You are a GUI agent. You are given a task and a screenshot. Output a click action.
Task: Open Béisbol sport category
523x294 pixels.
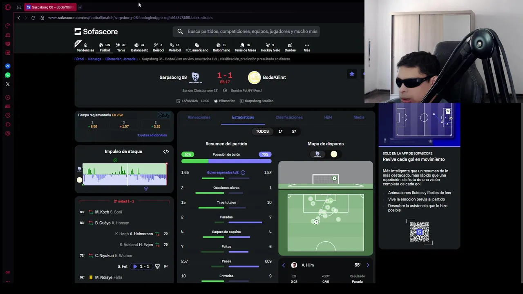pos(159,47)
